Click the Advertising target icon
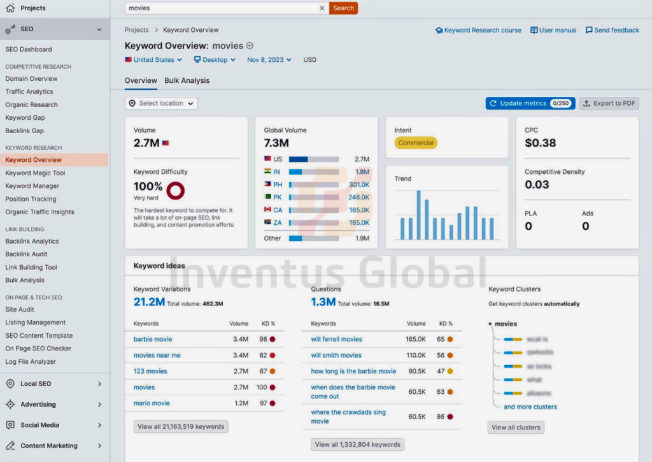This screenshot has width=652, height=462. (x=10, y=404)
